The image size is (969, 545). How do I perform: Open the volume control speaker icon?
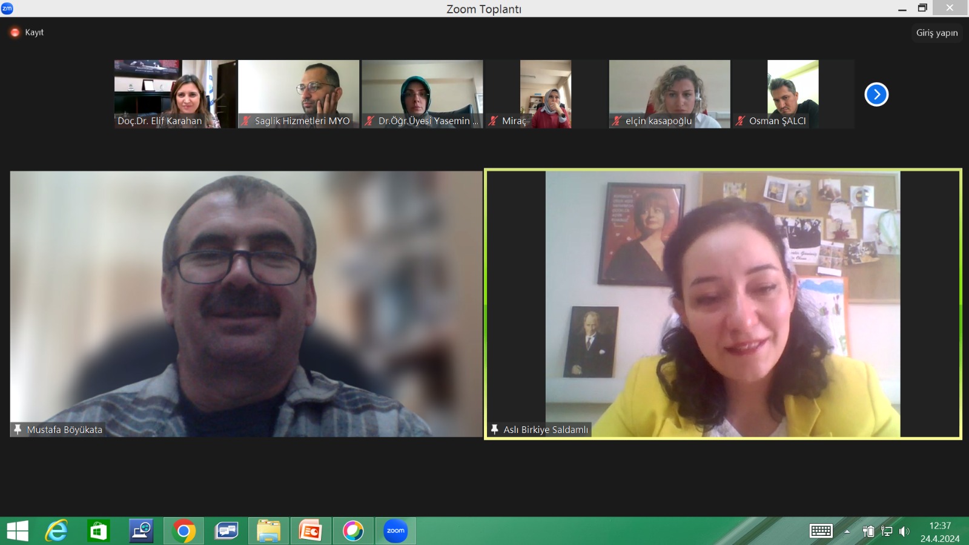tap(904, 532)
